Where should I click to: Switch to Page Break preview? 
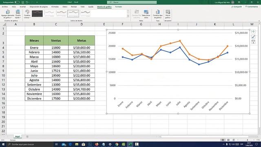click(x=234, y=140)
